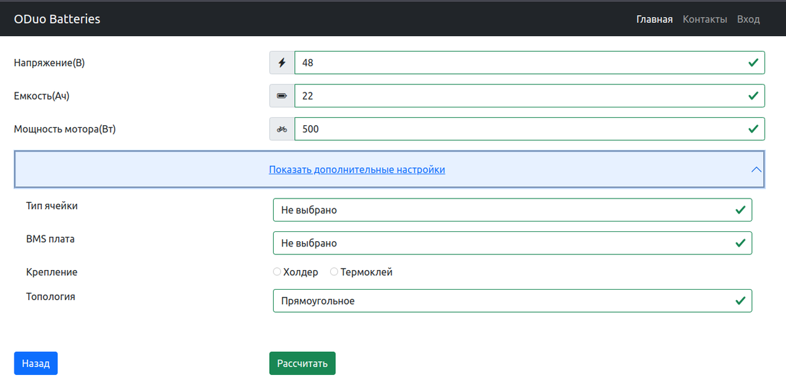The height and width of the screenshot is (386, 786).
Task: Click the checkmark in the Топология field
Action: pos(740,300)
